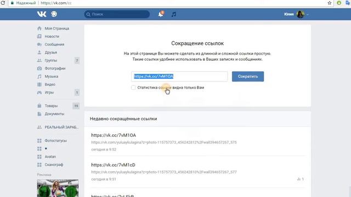Click the chat bubble icon beside Сообщения
Image resolution: width=351 pixels, height=197 pixels.
pyautogui.click(x=39, y=44)
